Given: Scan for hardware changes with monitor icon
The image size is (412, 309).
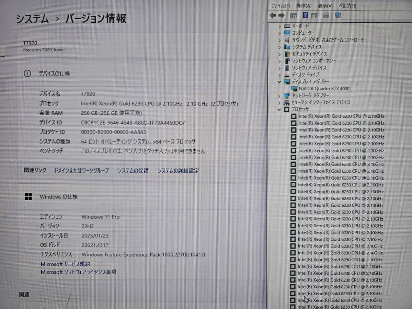Looking at the screenshot, I should click(338, 15).
